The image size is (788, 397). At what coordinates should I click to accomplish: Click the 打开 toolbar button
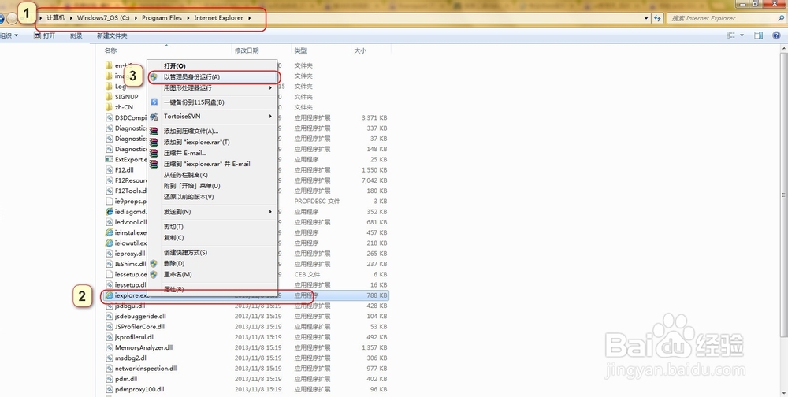click(x=45, y=35)
